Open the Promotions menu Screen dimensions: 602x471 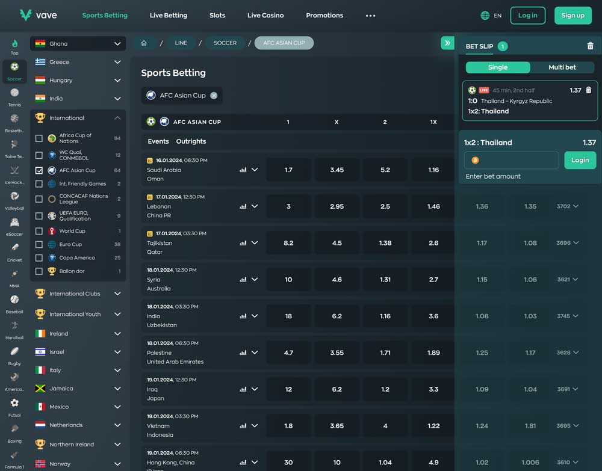(x=324, y=16)
